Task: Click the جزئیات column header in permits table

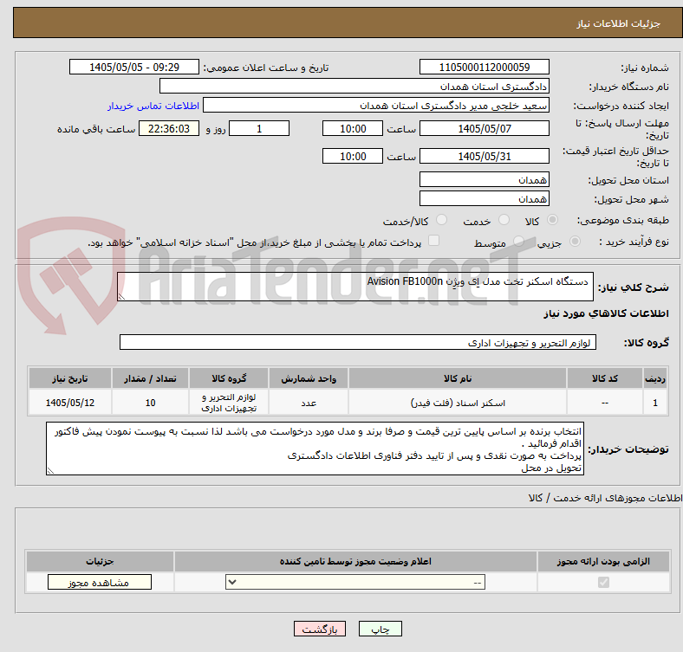Action: 100,561
